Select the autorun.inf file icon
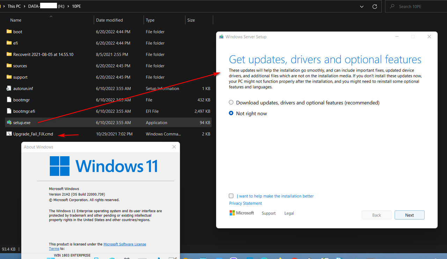 tap(9, 88)
